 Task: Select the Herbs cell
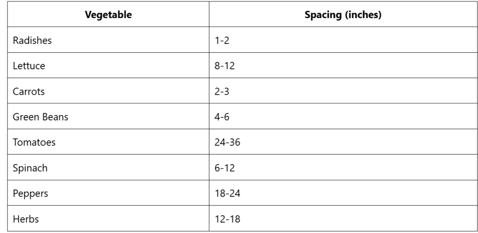tap(25, 218)
